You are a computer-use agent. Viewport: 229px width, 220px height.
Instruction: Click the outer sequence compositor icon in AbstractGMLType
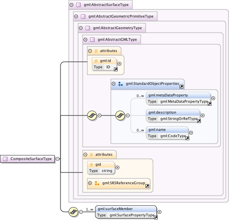pos(92,116)
